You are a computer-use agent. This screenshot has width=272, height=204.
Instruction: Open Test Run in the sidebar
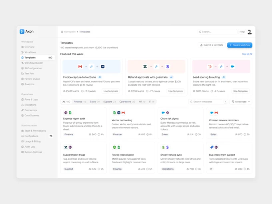37,74
